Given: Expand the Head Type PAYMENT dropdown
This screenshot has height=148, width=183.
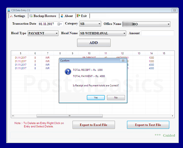Looking at the screenshot, I should (x=57, y=33).
